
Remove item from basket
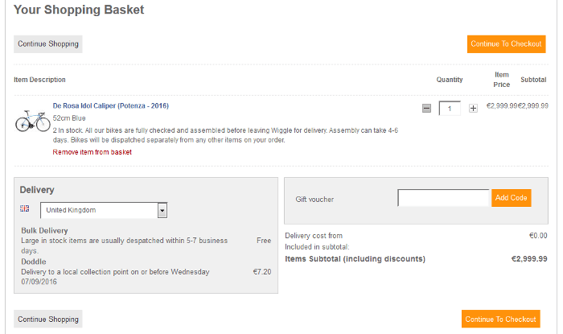pyautogui.click(x=92, y=151)
